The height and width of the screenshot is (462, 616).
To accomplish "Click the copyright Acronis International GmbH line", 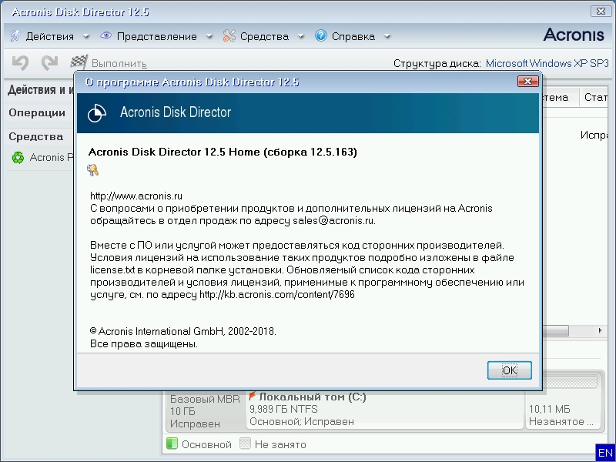I will point(183,331).
